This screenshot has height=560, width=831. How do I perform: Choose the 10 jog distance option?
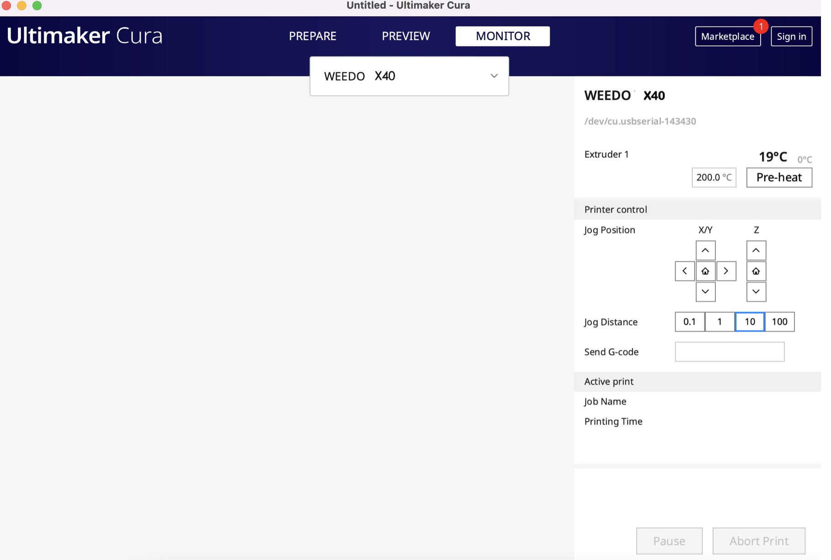749,322
